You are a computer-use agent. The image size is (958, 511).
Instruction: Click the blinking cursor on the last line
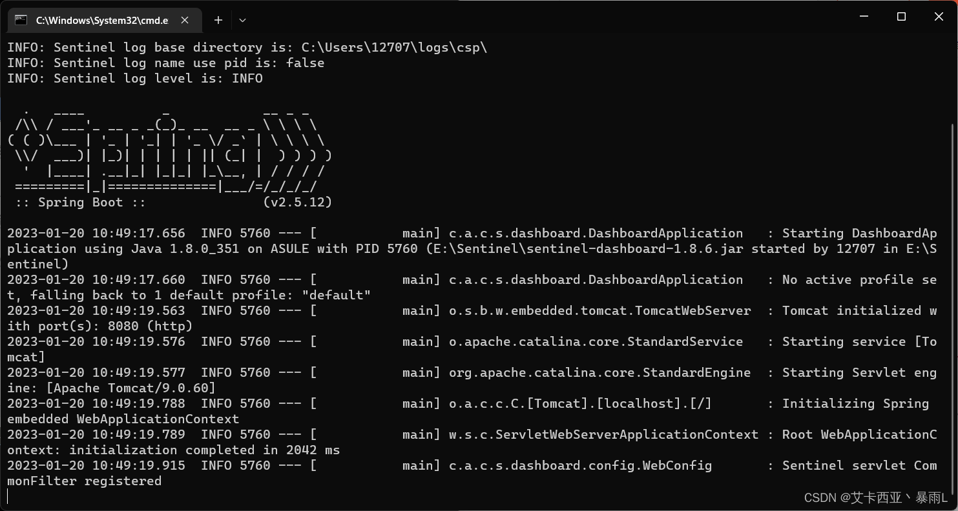point(8,496)
